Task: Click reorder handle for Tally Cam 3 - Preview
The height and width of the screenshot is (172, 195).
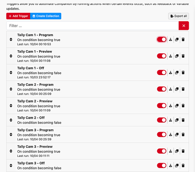Action: pyautogui.click(x=11, y=151)
